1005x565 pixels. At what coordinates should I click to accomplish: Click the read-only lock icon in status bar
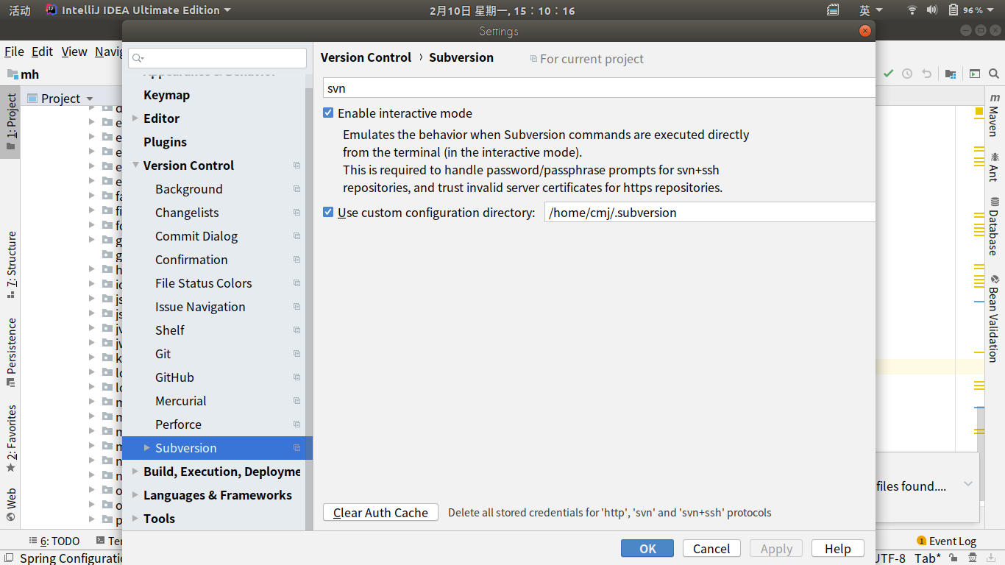pyautogui.click(x=955, y=558)
